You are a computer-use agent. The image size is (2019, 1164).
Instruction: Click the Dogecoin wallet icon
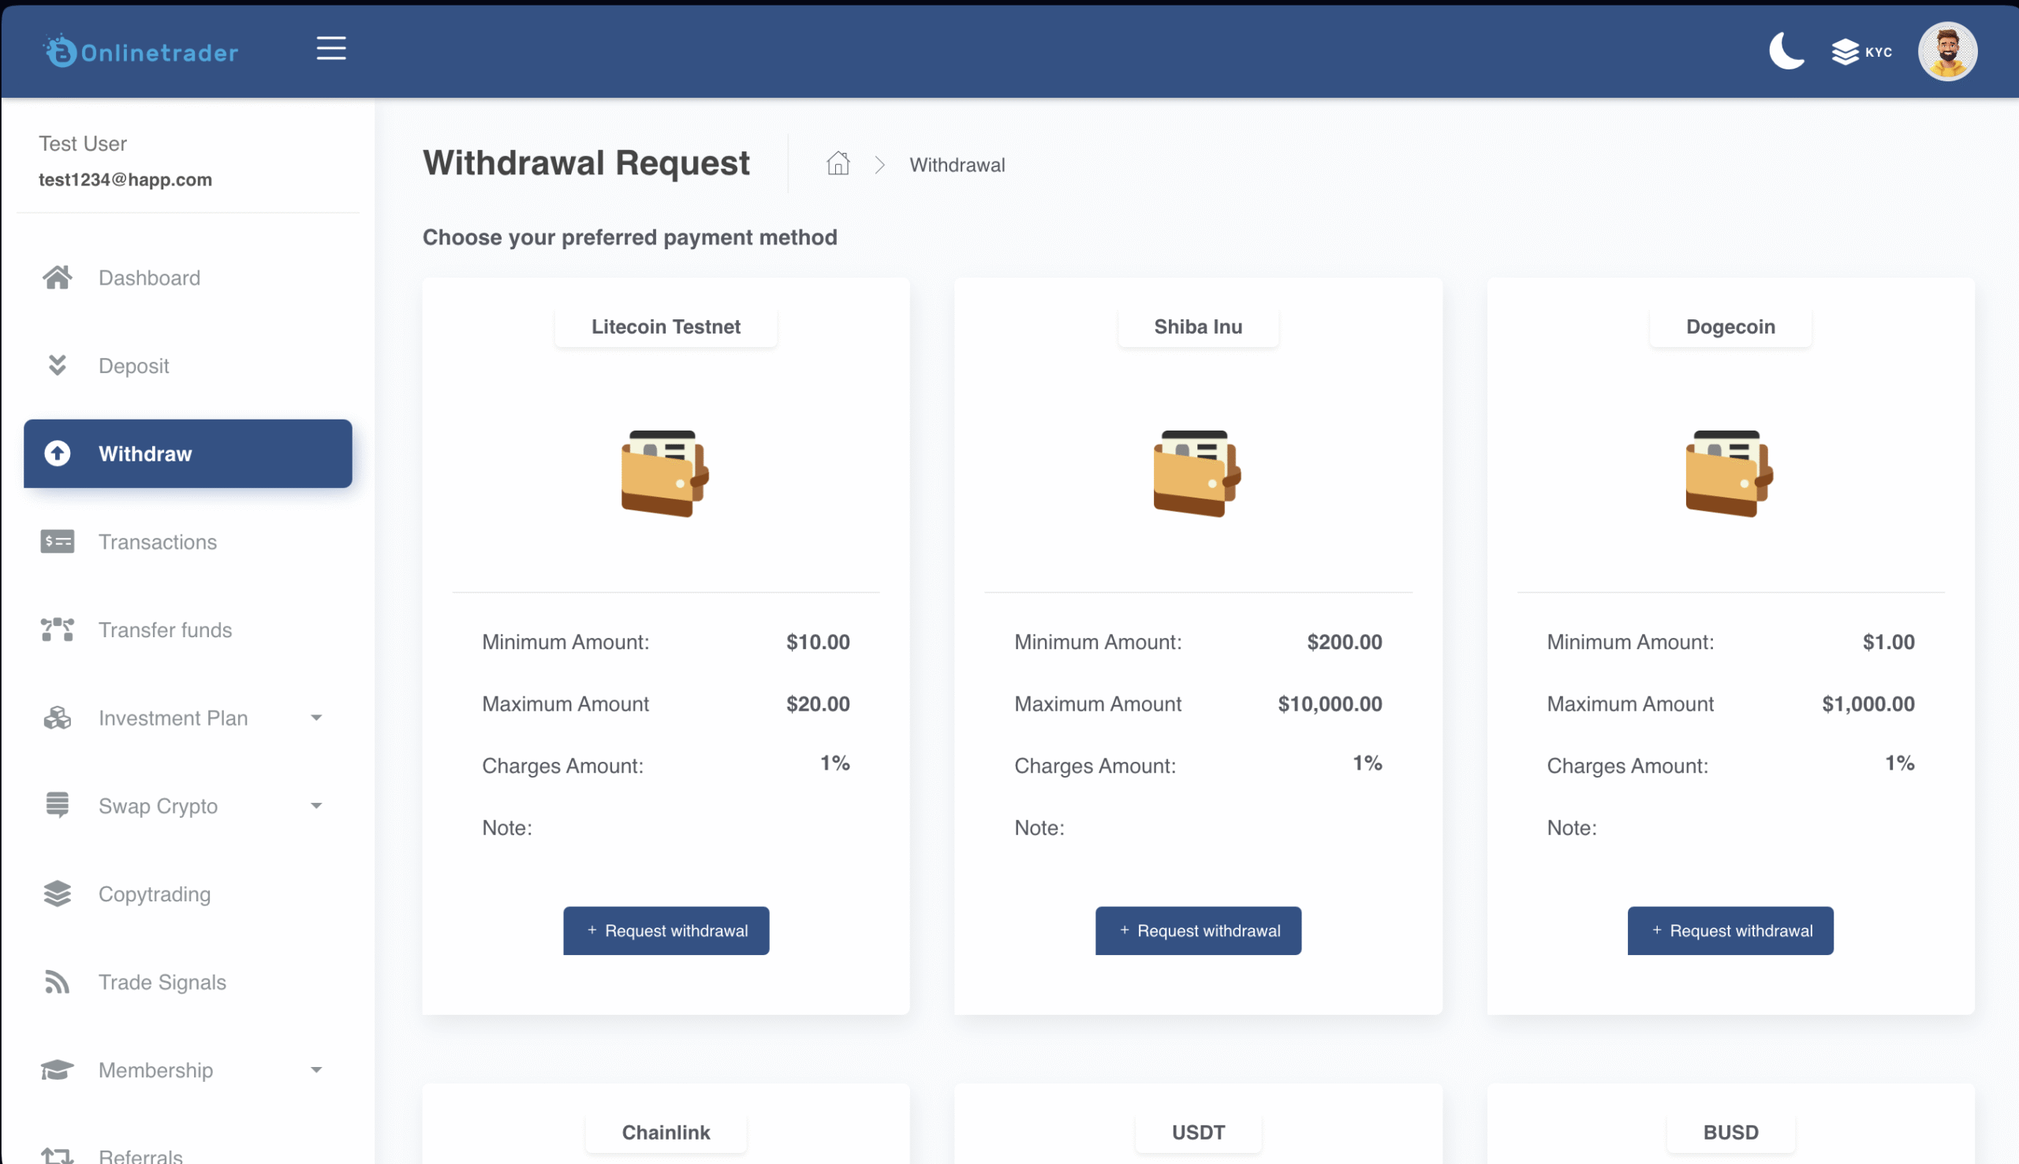[1730, 473]
